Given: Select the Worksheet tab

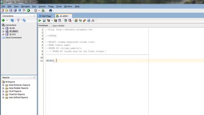Looking at the screenshot, I should pyautogui.click(x=43, y=26).
